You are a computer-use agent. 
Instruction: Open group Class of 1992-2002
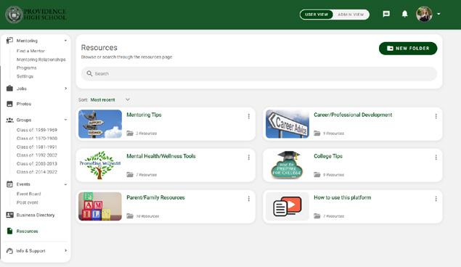[x=37, y=155]
